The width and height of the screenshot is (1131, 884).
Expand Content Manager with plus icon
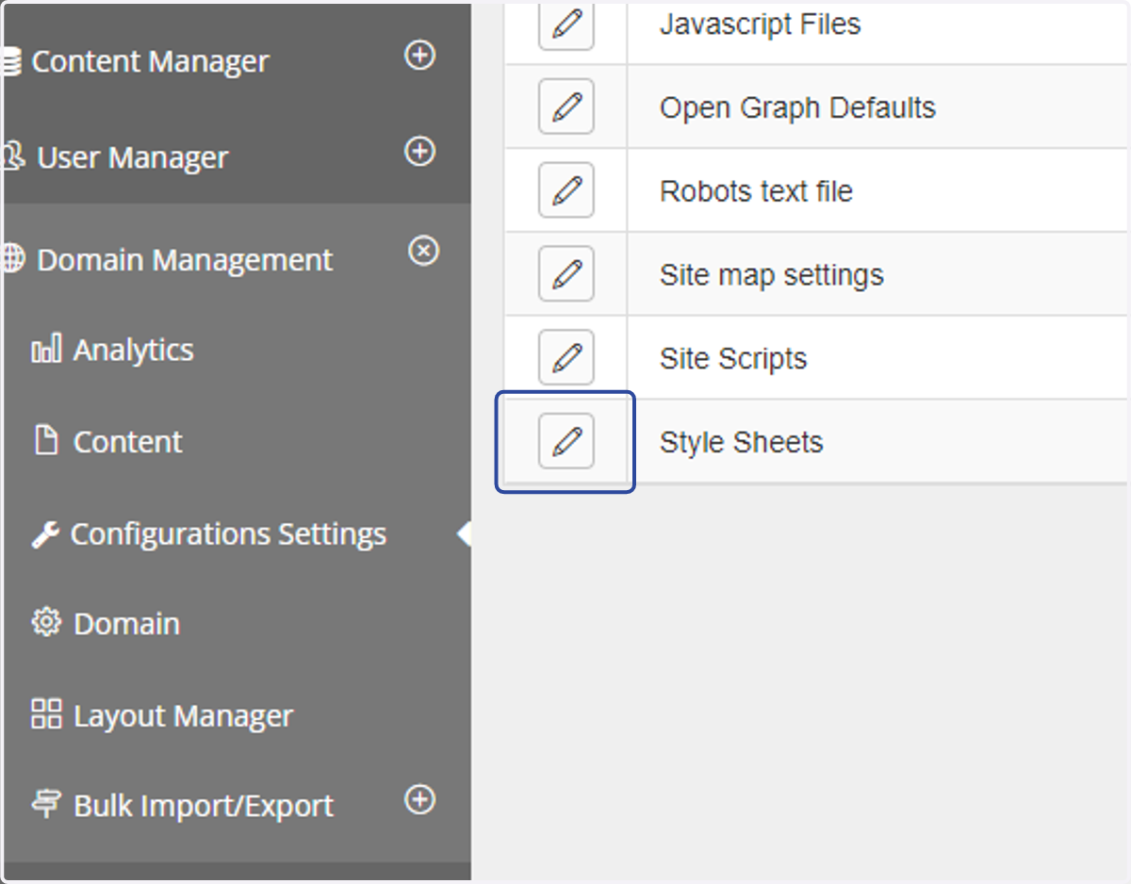coord(419,56)
